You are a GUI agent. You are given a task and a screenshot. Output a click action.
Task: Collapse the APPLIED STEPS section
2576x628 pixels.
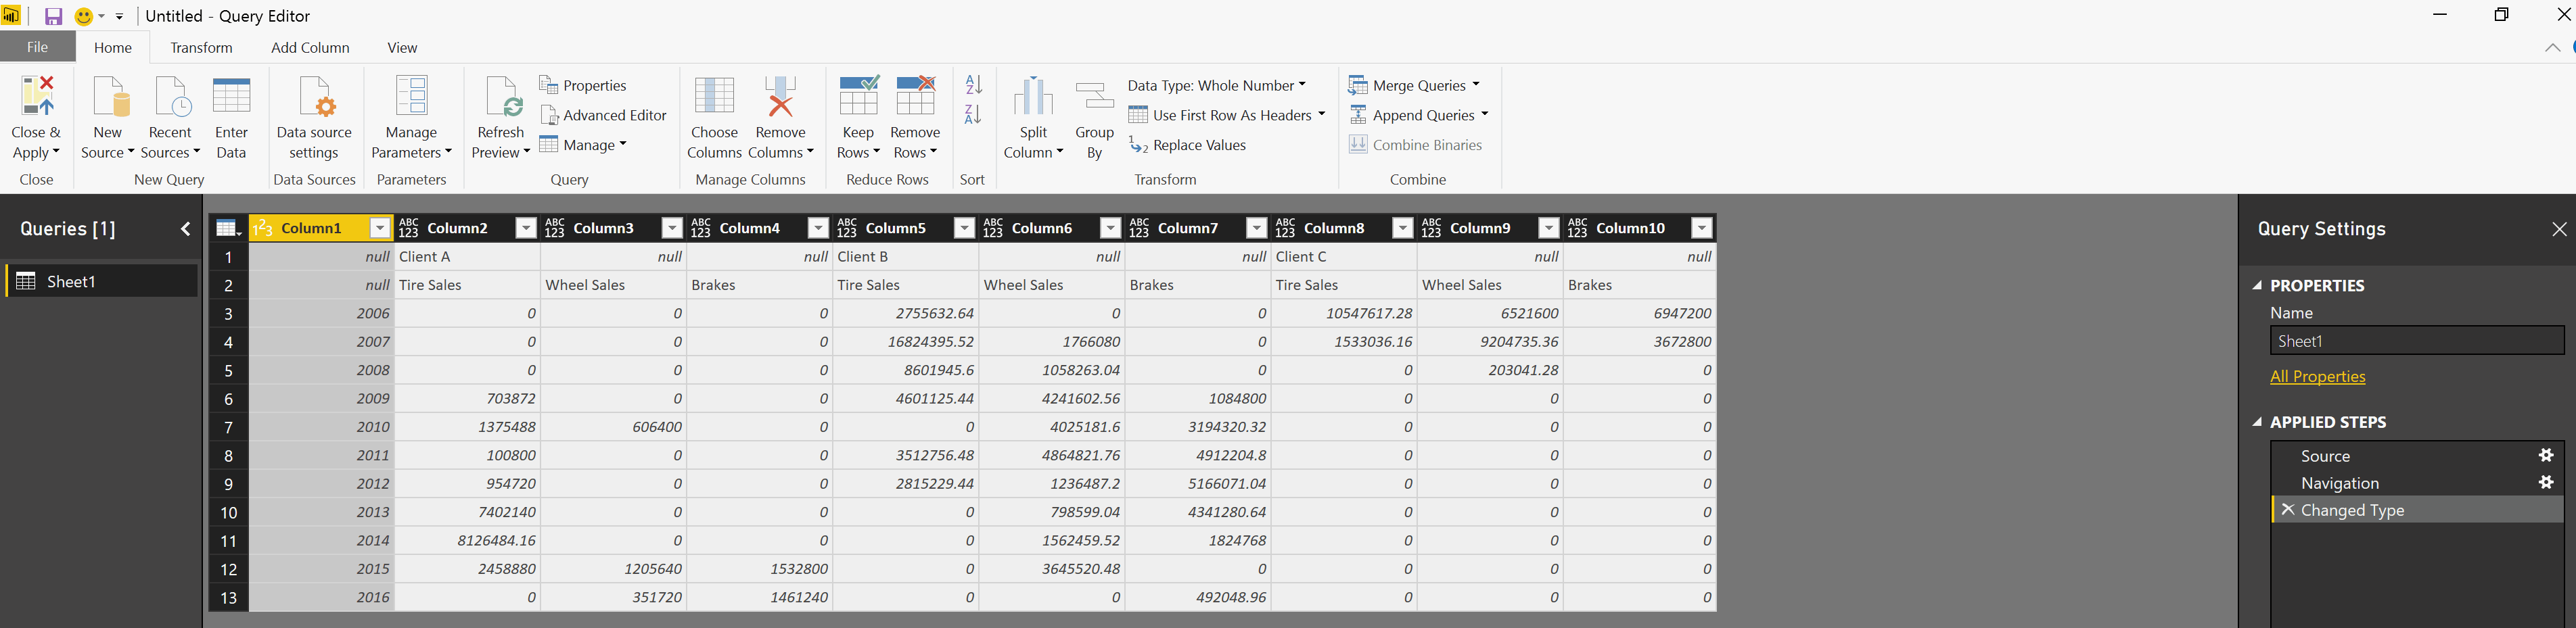(x=2257, y=422)
